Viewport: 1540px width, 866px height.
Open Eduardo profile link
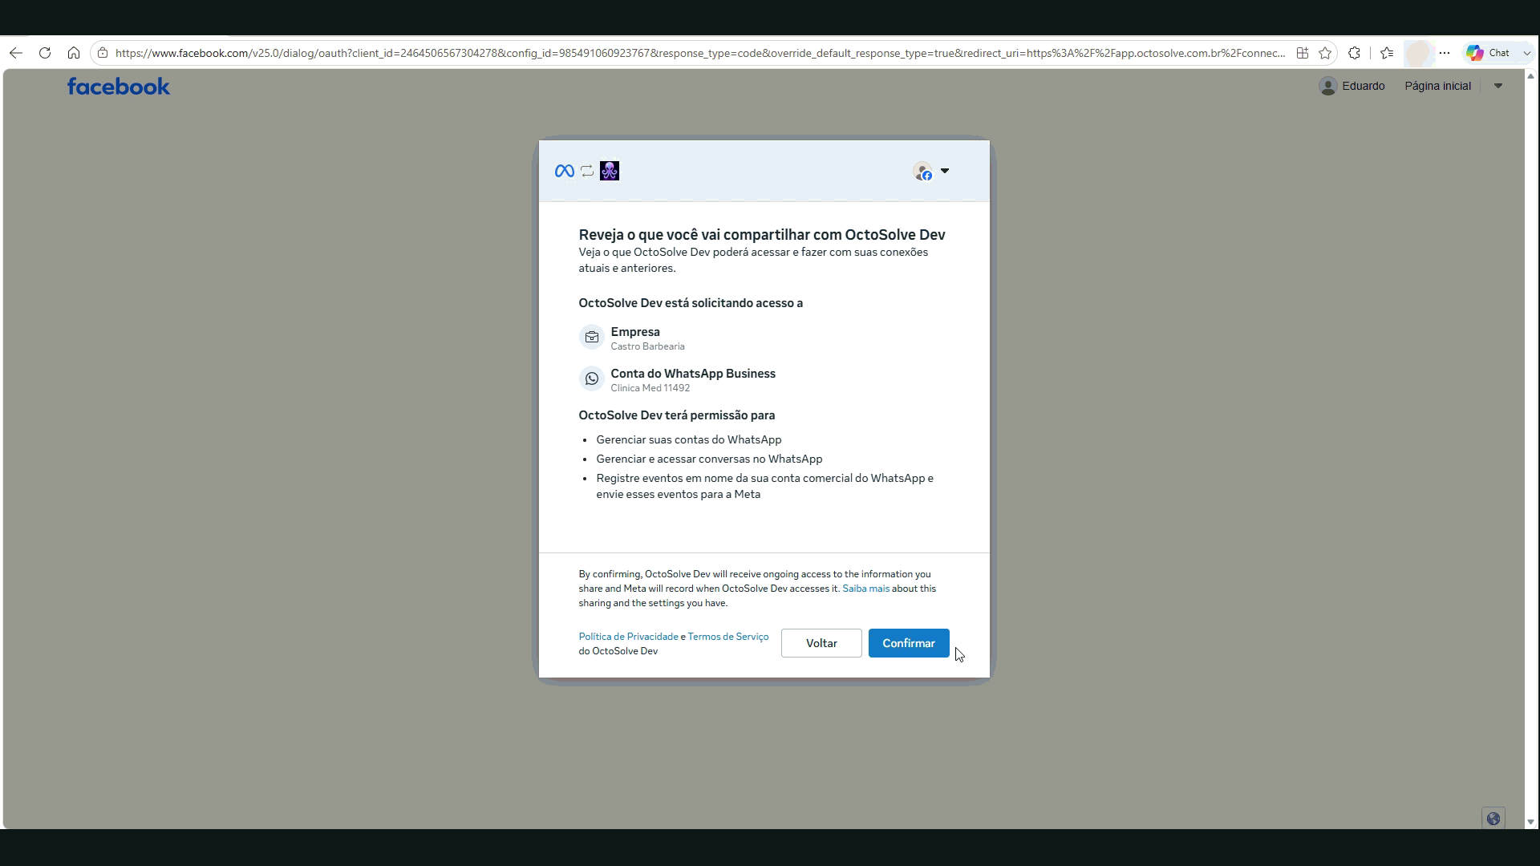1352,86
